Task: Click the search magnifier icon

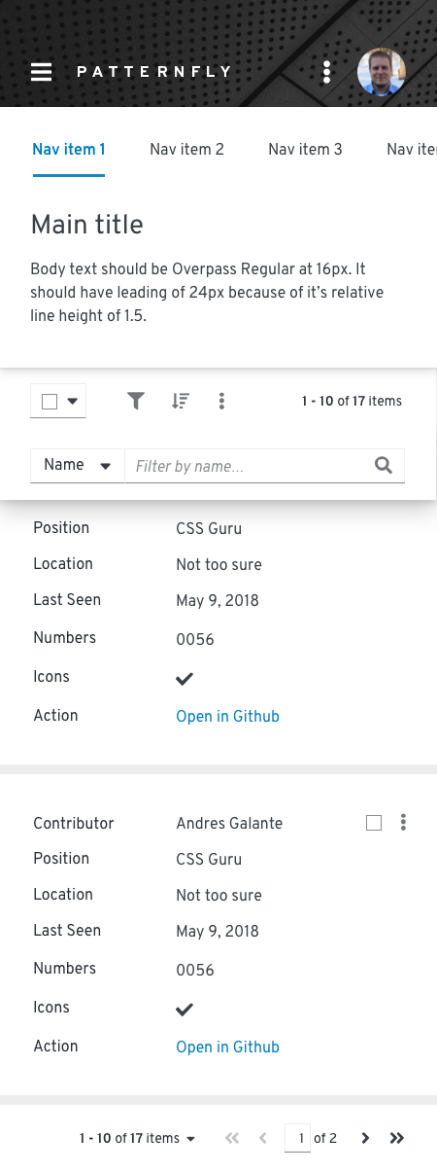Action: (x=384, y=466)
